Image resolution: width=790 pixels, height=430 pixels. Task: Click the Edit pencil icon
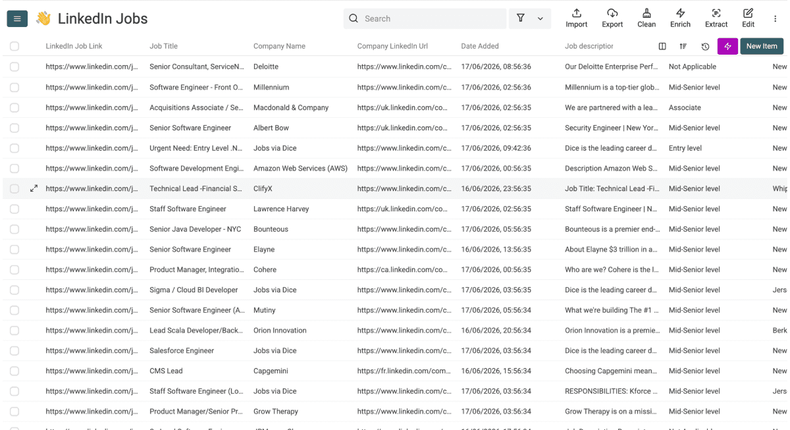pyautogui.click(x=748, y=13)
